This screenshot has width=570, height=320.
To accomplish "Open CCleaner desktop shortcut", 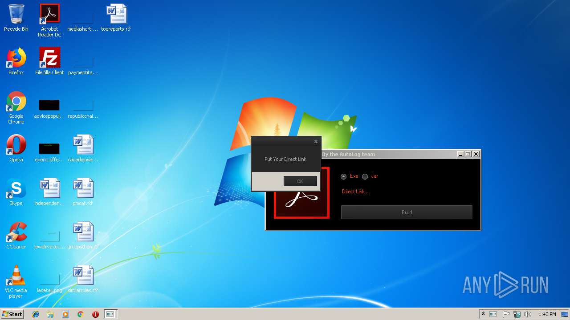I will tap(16, 236).
